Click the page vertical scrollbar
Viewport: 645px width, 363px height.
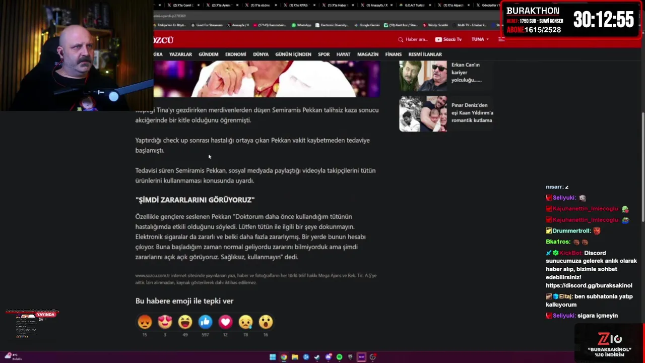coord(642,166)
